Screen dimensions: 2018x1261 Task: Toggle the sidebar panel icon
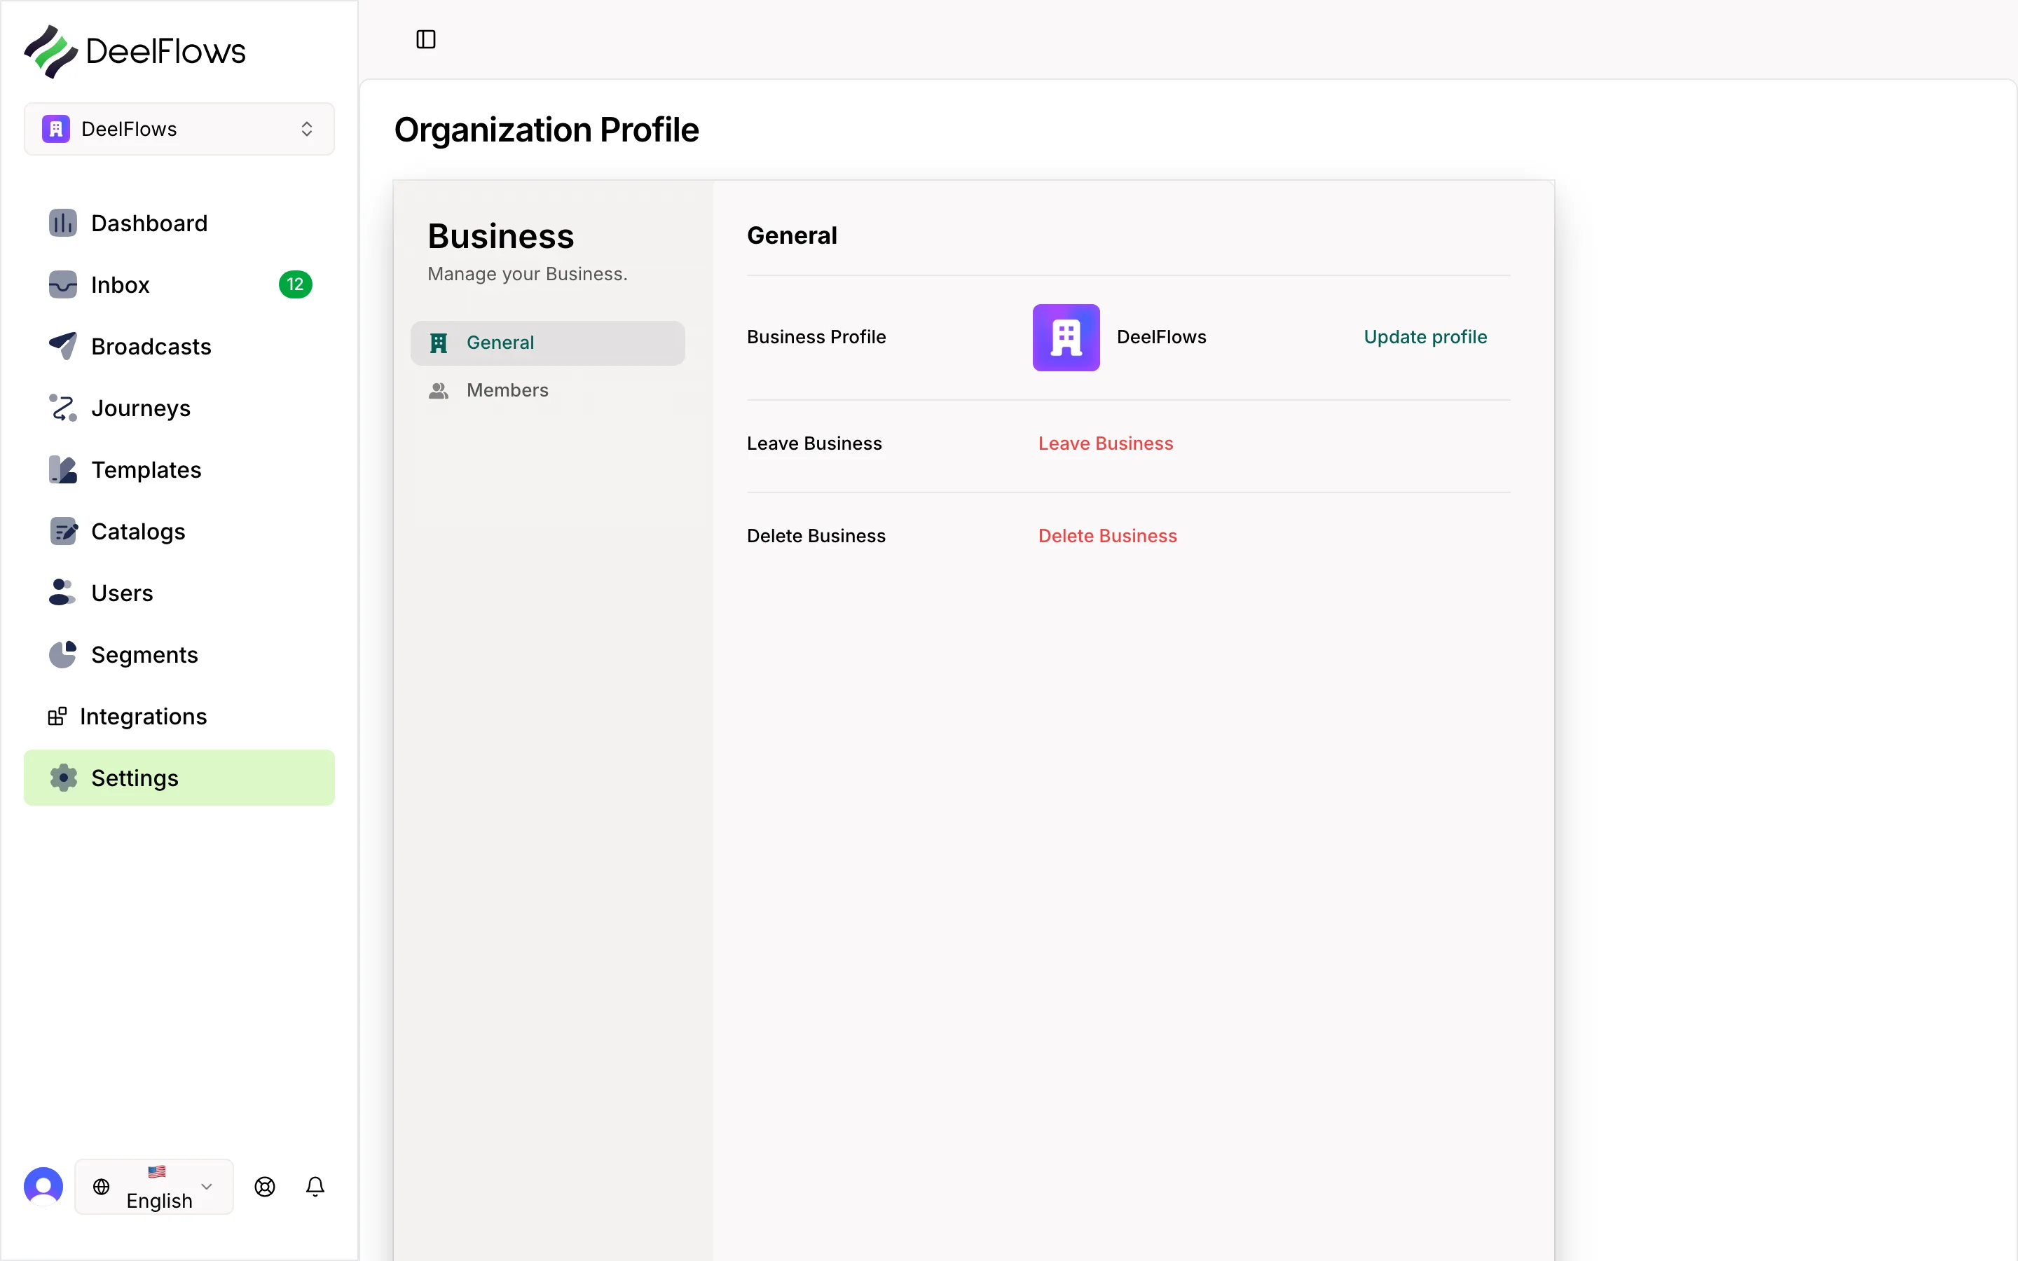[x=425, y=39]
